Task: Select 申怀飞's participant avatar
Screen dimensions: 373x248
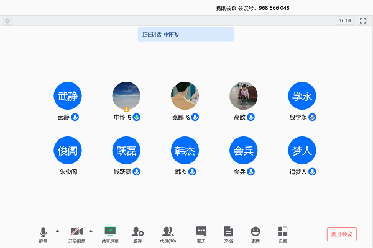Action: pos(126,96)
